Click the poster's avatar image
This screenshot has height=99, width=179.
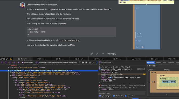[x=22, y=5]
